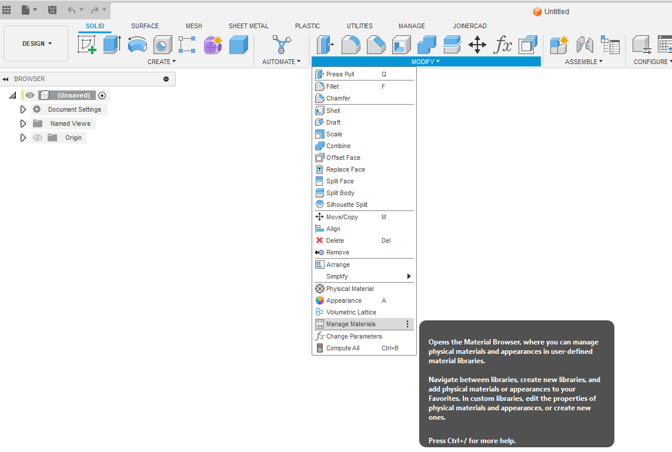Select Move/Copy arrows icon in toolbar
This screenshot has height=452, width=672.
[x=477, y=45]
